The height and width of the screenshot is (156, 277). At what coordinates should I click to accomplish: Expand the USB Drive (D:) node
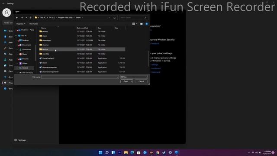pos(17,72)
